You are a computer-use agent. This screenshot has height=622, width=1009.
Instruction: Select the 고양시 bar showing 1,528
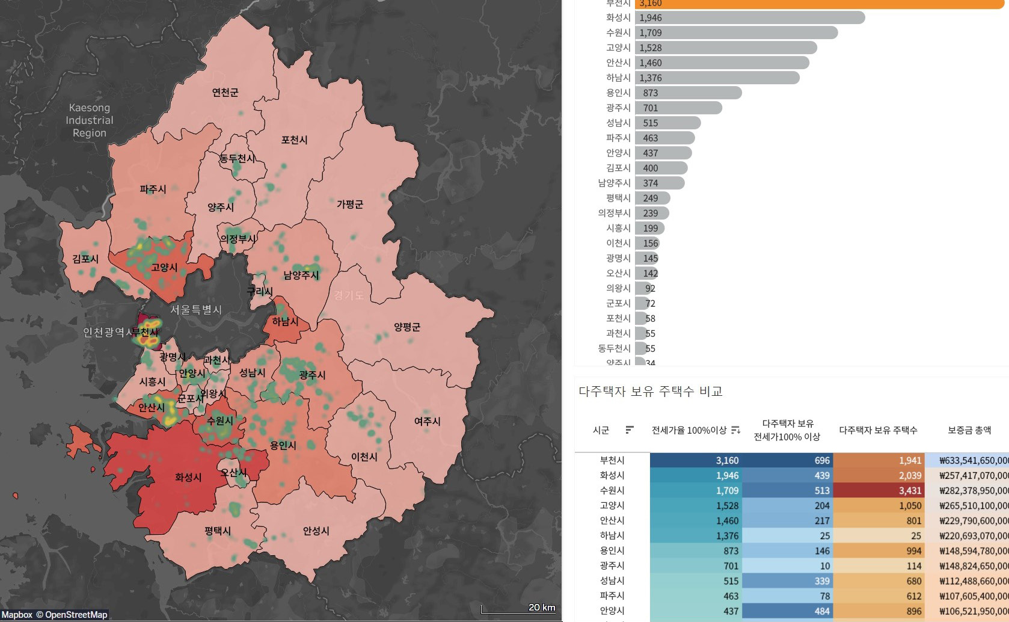click(726, 48)
